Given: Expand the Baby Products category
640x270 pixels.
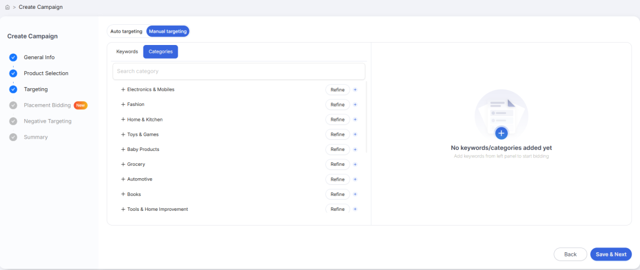Looking at the screenshot, I should [x=123, y=149].
